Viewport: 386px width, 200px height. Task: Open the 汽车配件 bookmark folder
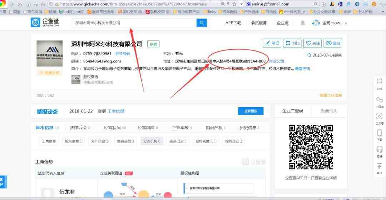(228, 11)
